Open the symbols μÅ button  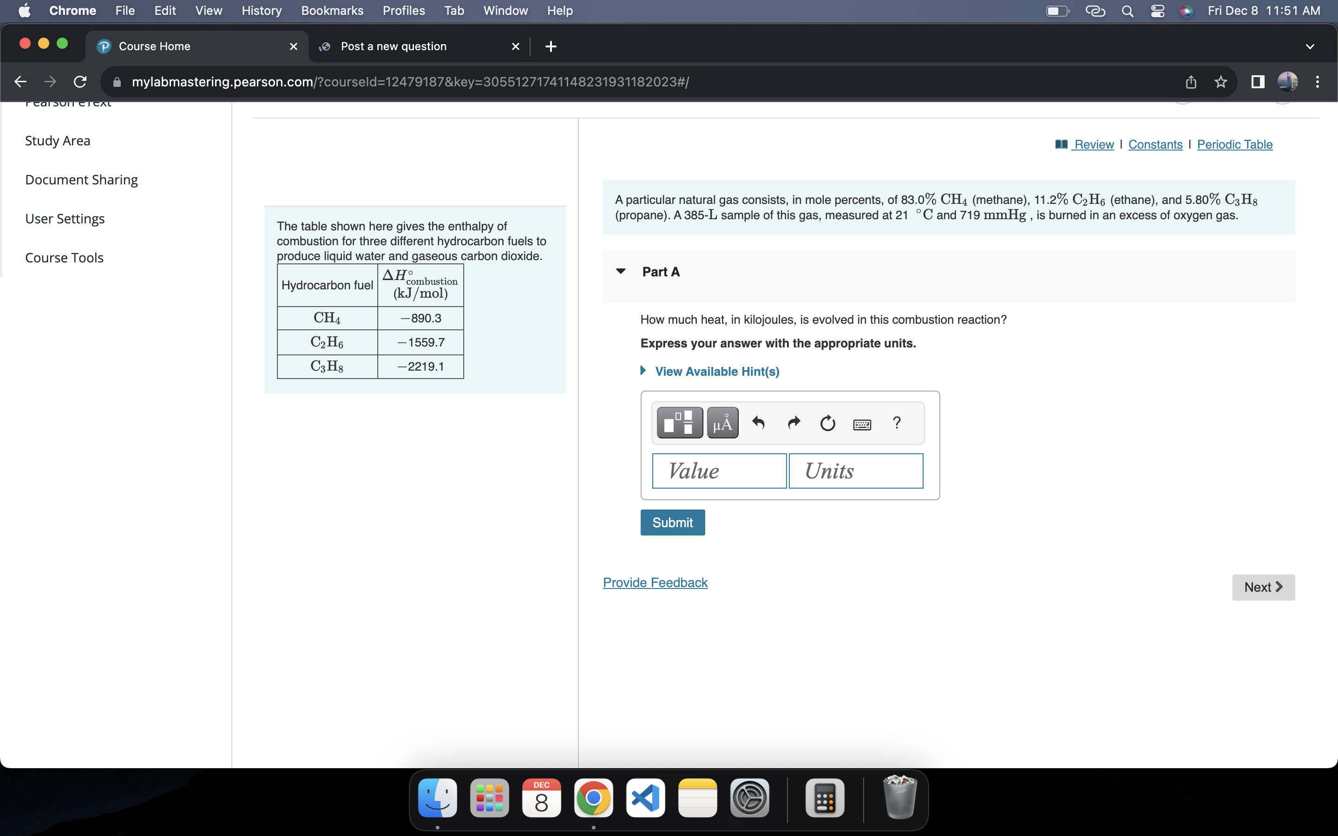722,423
